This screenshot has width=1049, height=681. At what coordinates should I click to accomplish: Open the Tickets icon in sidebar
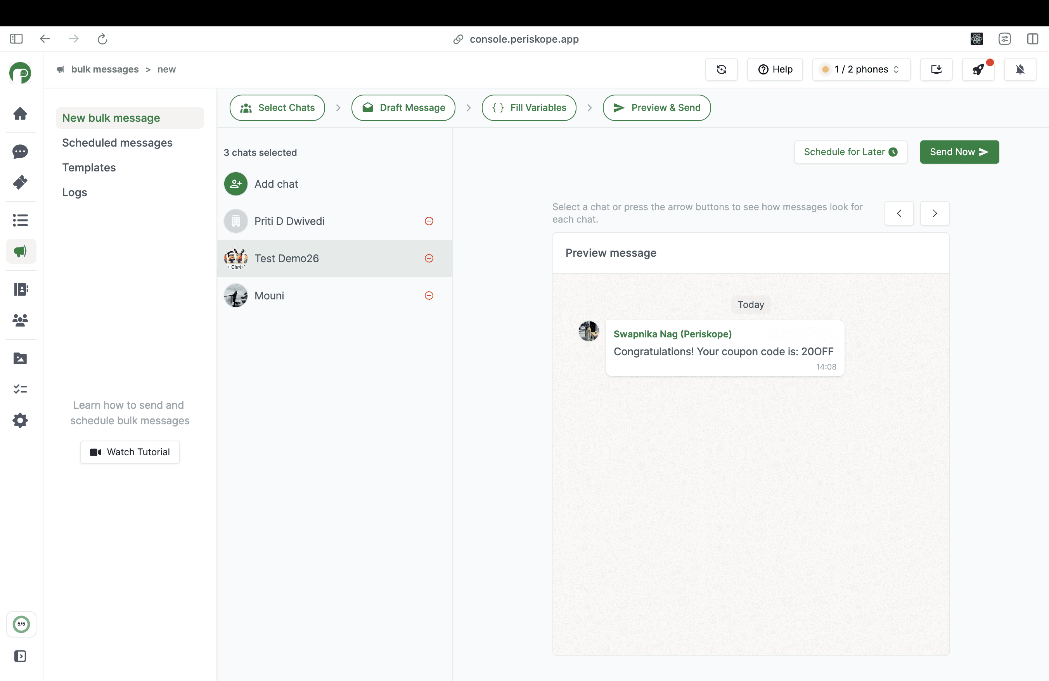click(20, 182)
